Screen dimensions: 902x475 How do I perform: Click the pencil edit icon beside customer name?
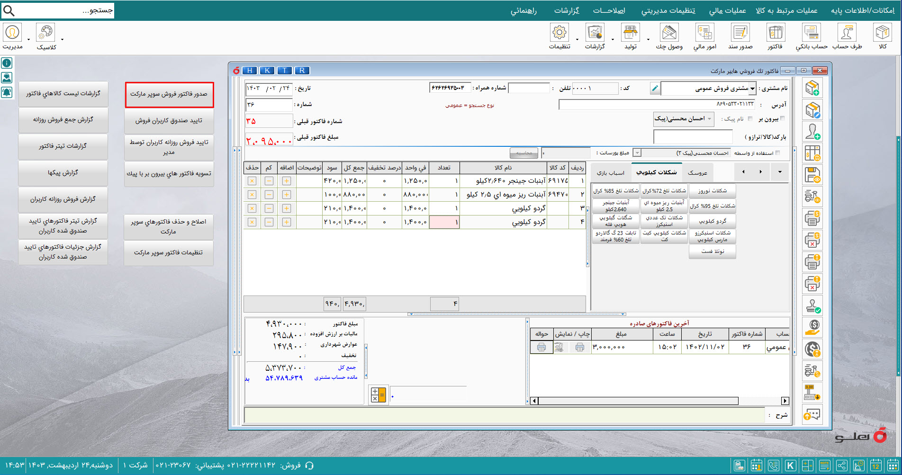point(655,88)
